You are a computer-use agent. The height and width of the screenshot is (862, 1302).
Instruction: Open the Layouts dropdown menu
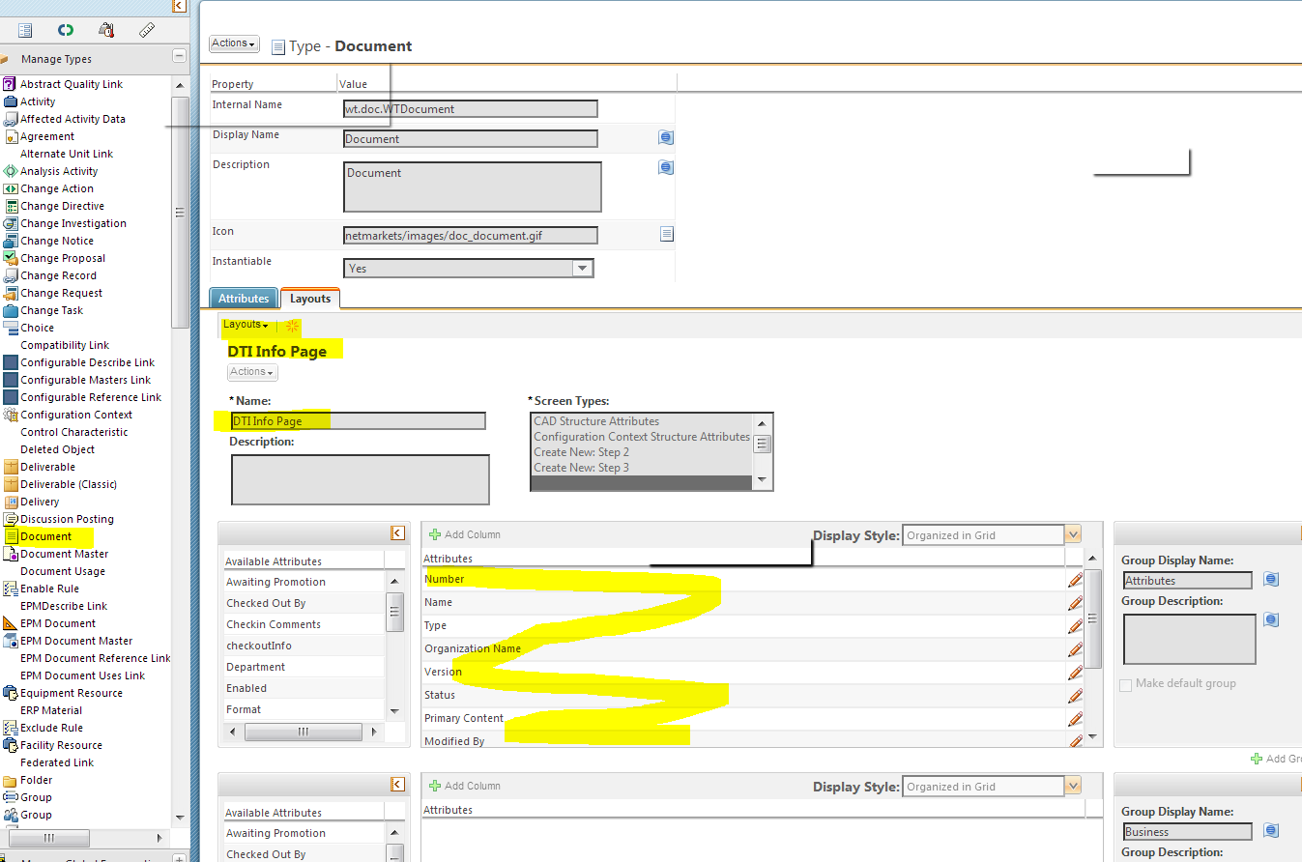[246, 325]
